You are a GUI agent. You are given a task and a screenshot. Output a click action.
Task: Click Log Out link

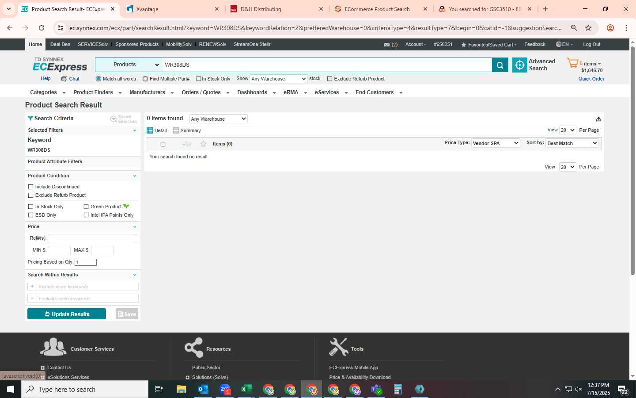click(591, 44)
